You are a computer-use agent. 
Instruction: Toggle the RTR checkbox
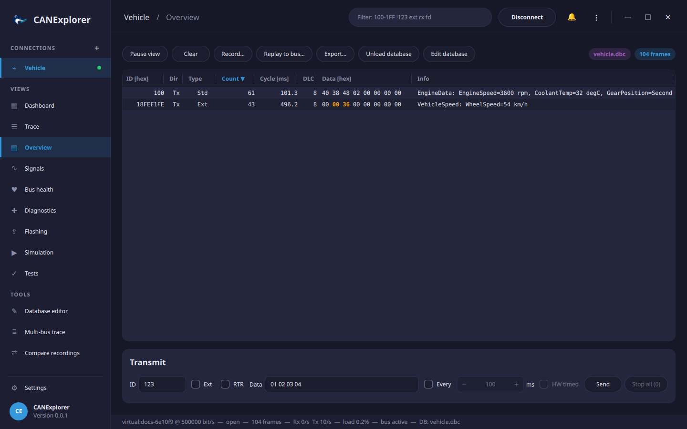pos(225,384)
